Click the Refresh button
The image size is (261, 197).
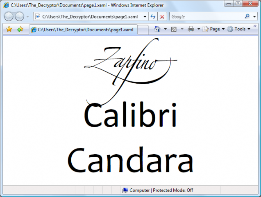[x=153, y=17]
